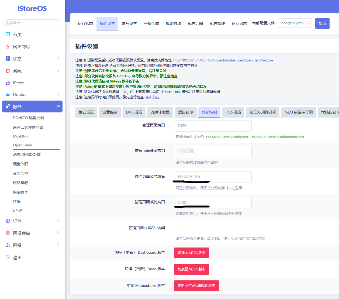Screen dimensions: 339x299
Task: Select the 规则附加 tab
Action: (173, 23)
